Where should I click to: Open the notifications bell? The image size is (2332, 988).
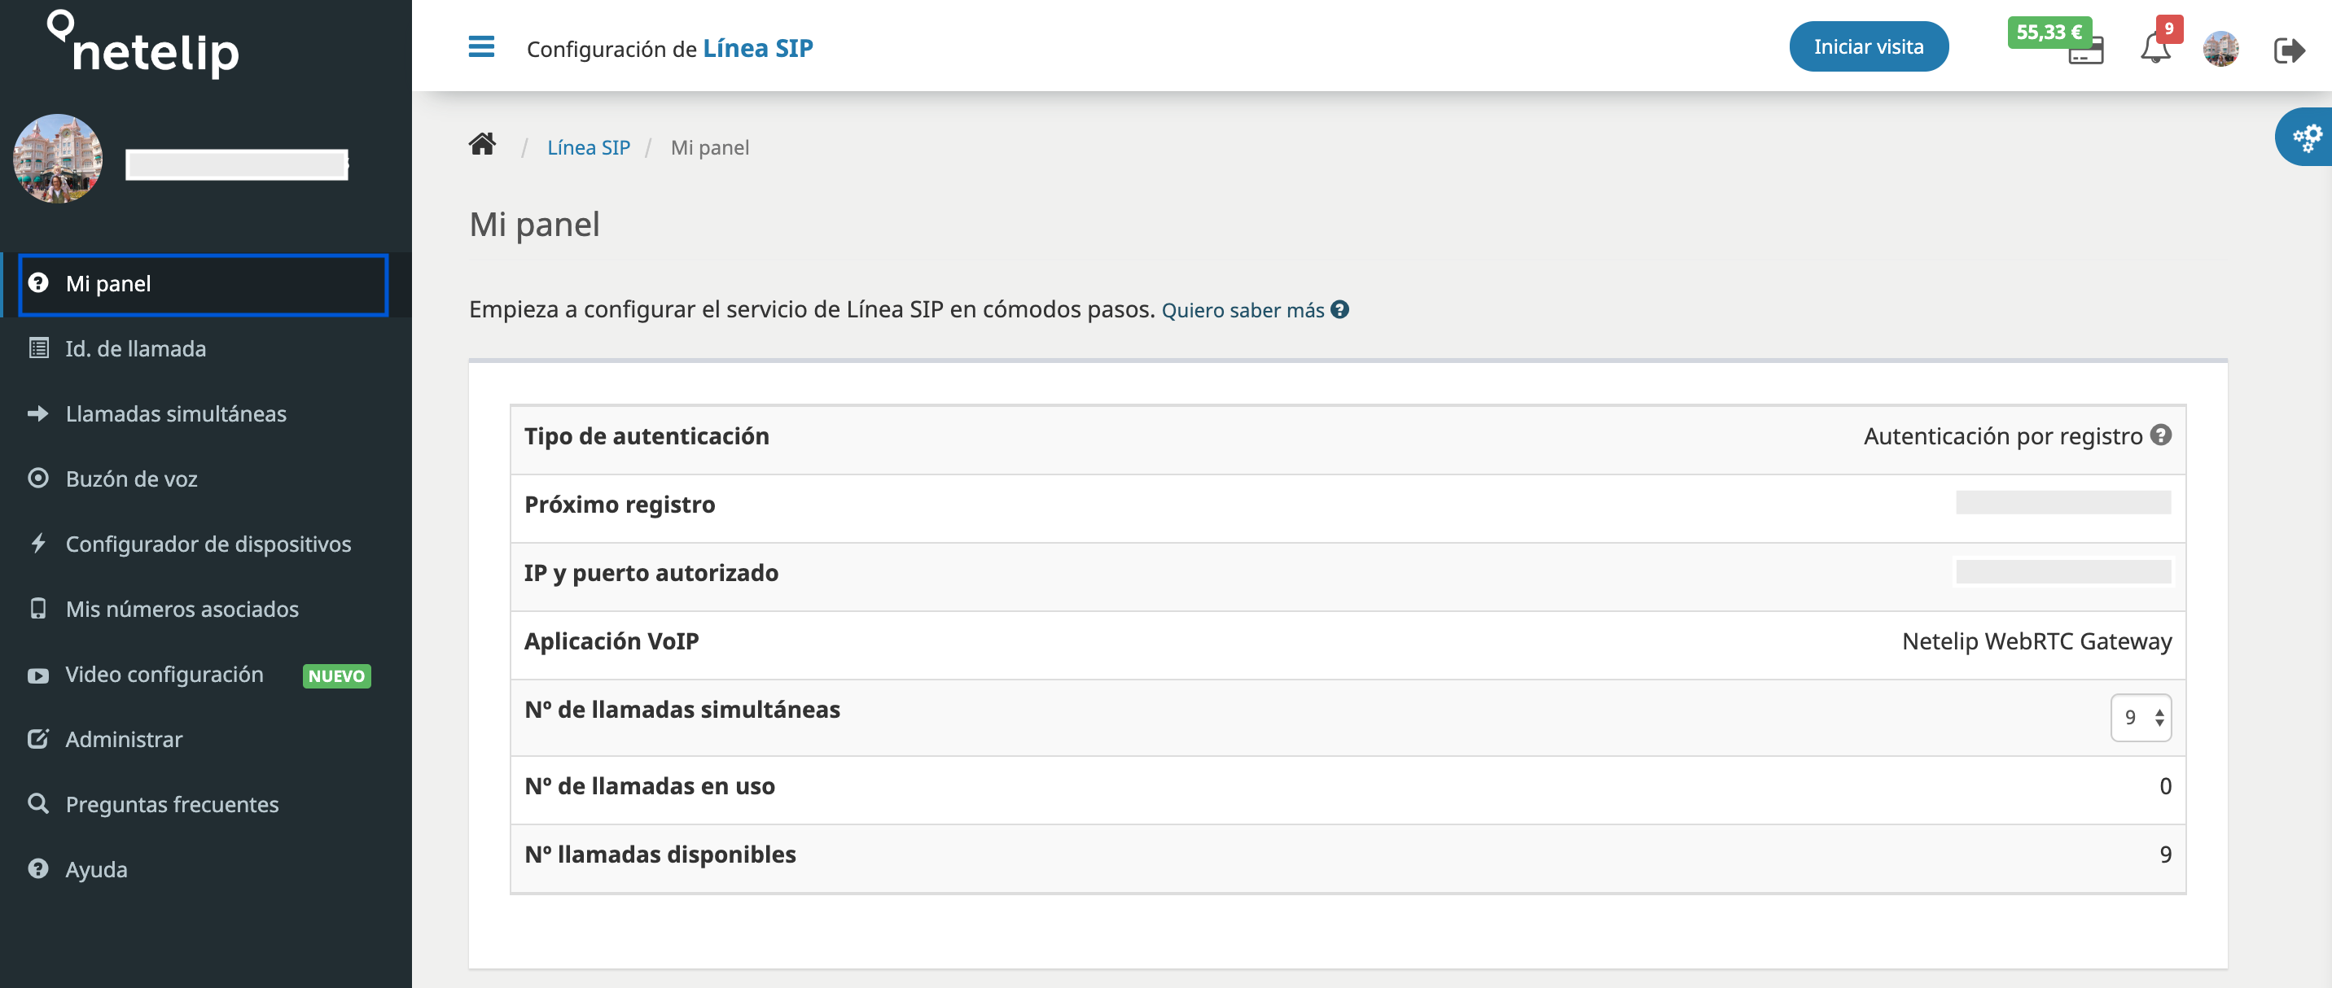2155,50
